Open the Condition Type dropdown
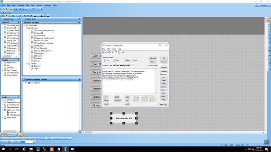 (x=133, y=66)
